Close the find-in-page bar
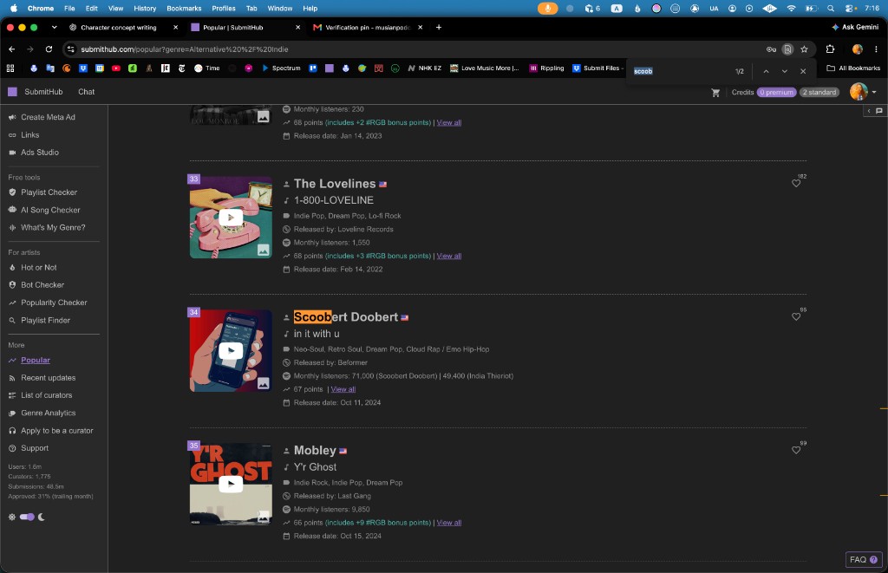The height and width of the screenshot is (573, 888). pos(802,71)
